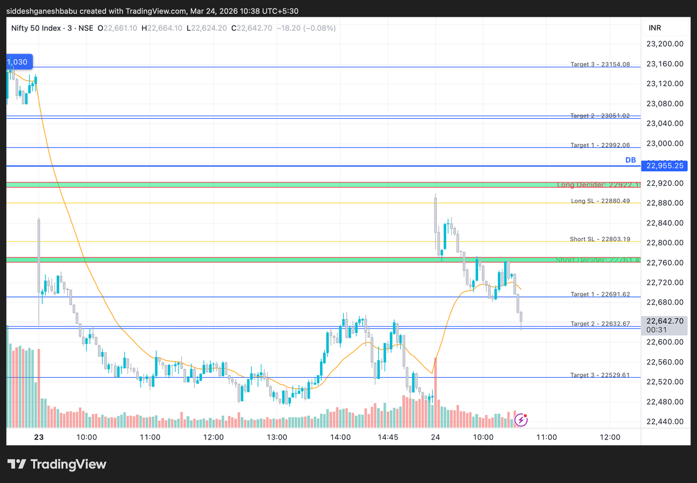Click the 22,800.00 price axis label
This screenshot has width=697, height=483.
[x=664, y=242]
